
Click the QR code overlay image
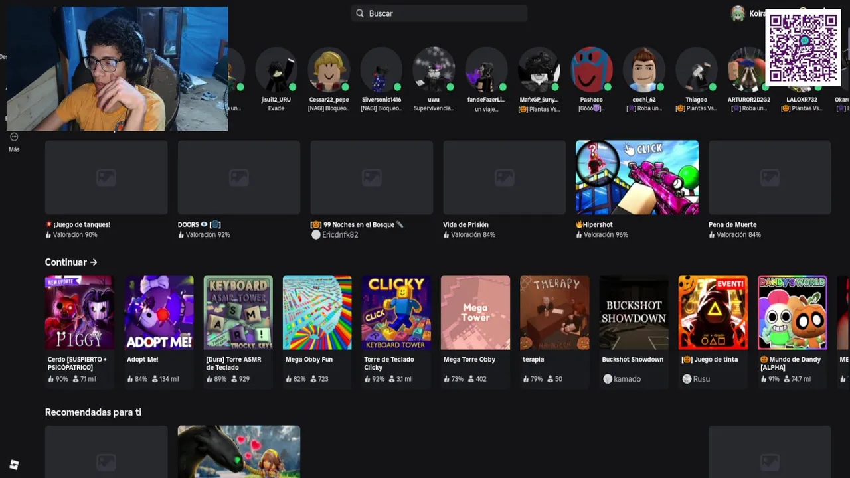pyautogui.click(x=803, y=48)
